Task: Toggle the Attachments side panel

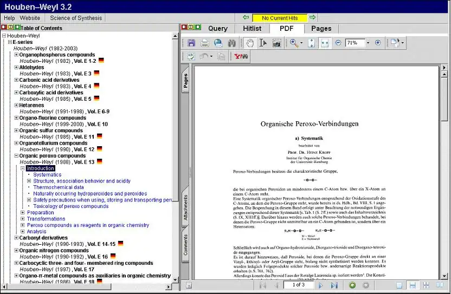Action: click(185, 208)
